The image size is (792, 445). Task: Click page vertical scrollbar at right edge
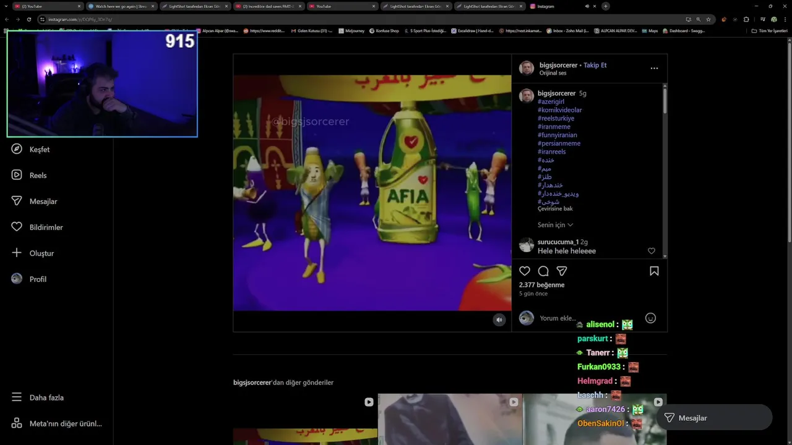(789, 142)
